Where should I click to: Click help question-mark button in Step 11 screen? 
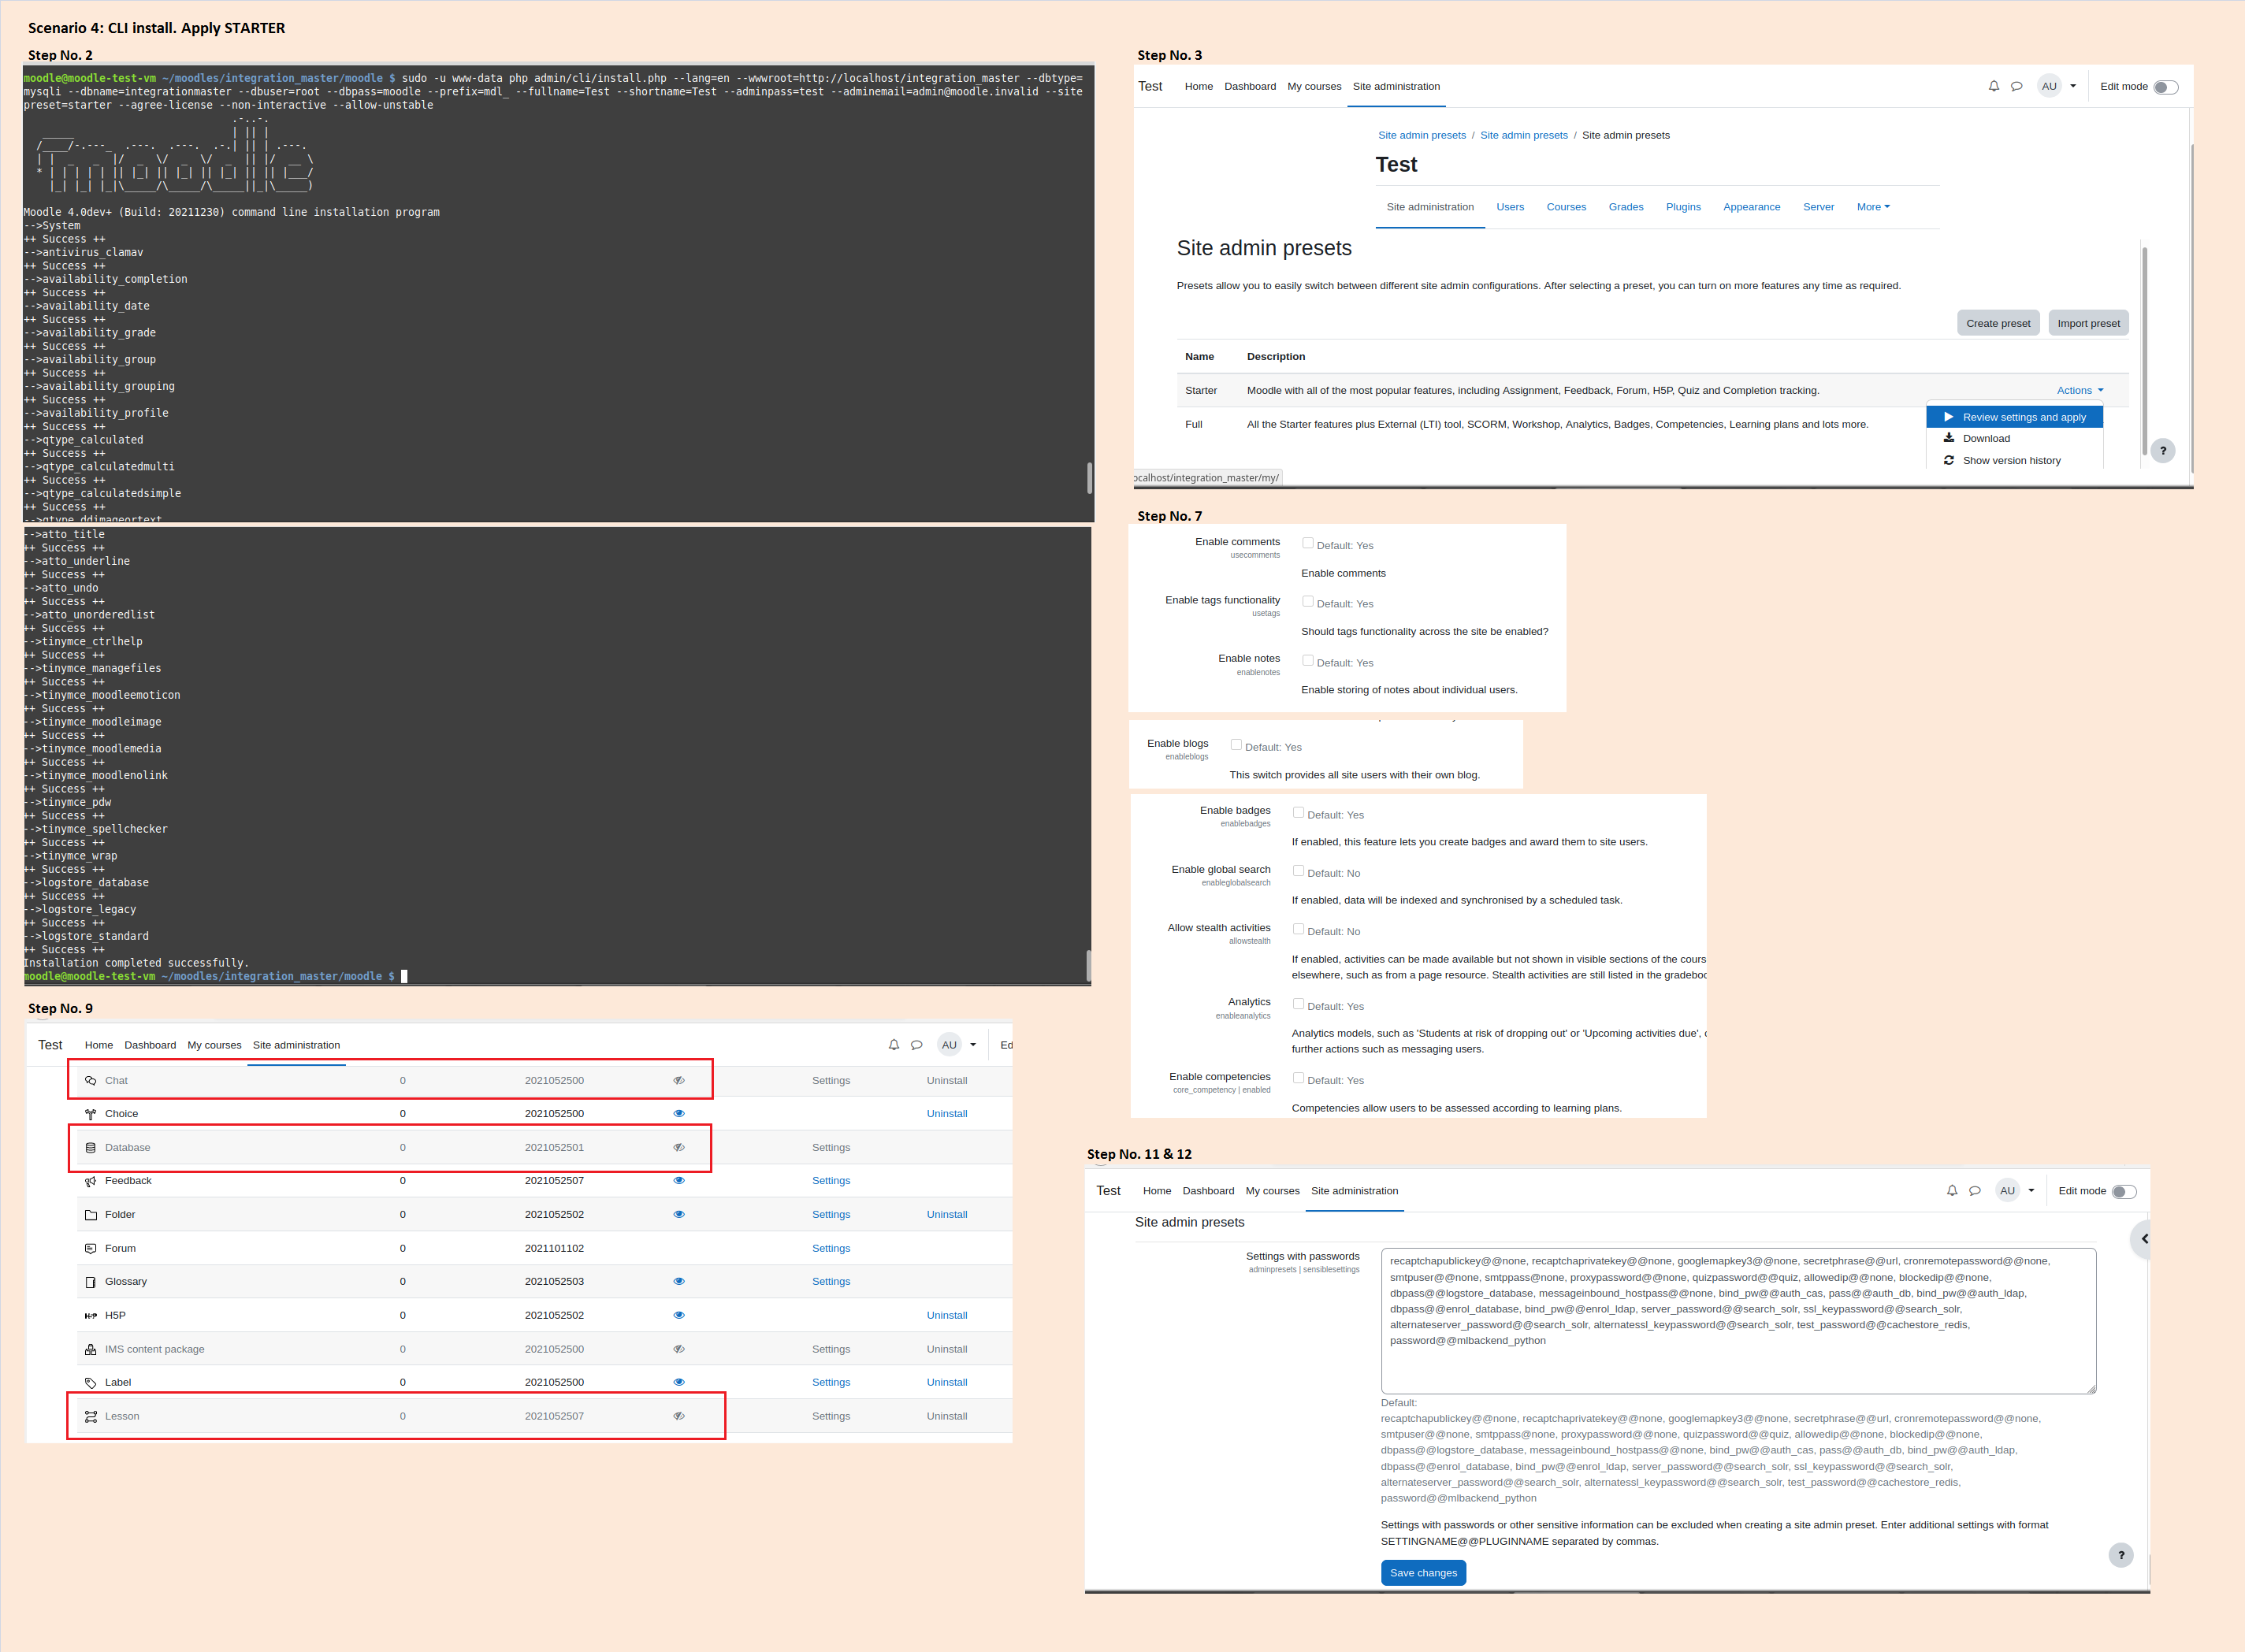pyautogui.click(x=2121, y=1555)
